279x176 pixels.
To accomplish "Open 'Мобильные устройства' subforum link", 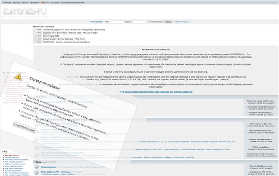I will tap(184, 157).
